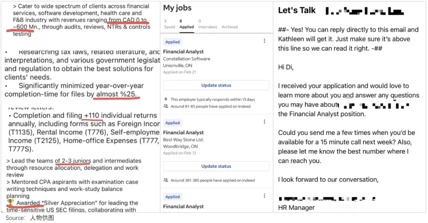The image size is (428, 223).
Task: Click the Applied badge on the bottom job card
Action: click(172, 197)
